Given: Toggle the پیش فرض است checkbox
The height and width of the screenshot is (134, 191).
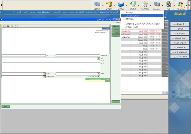Looking at the screenshot, I should pos(99,76).
